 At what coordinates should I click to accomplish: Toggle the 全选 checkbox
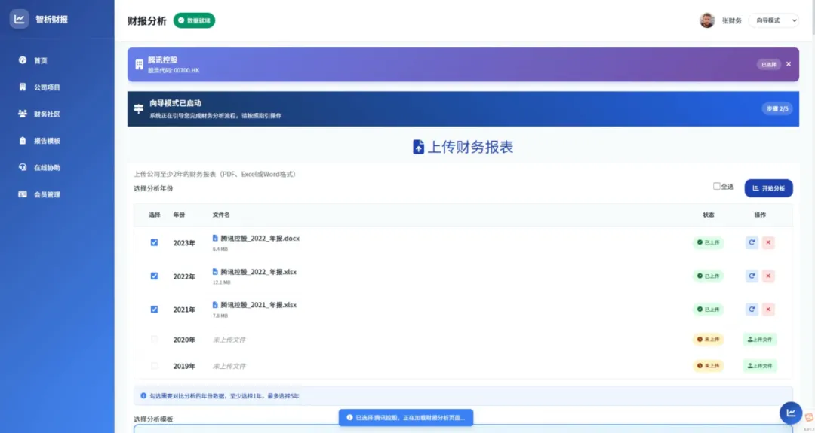pos(716,186)
